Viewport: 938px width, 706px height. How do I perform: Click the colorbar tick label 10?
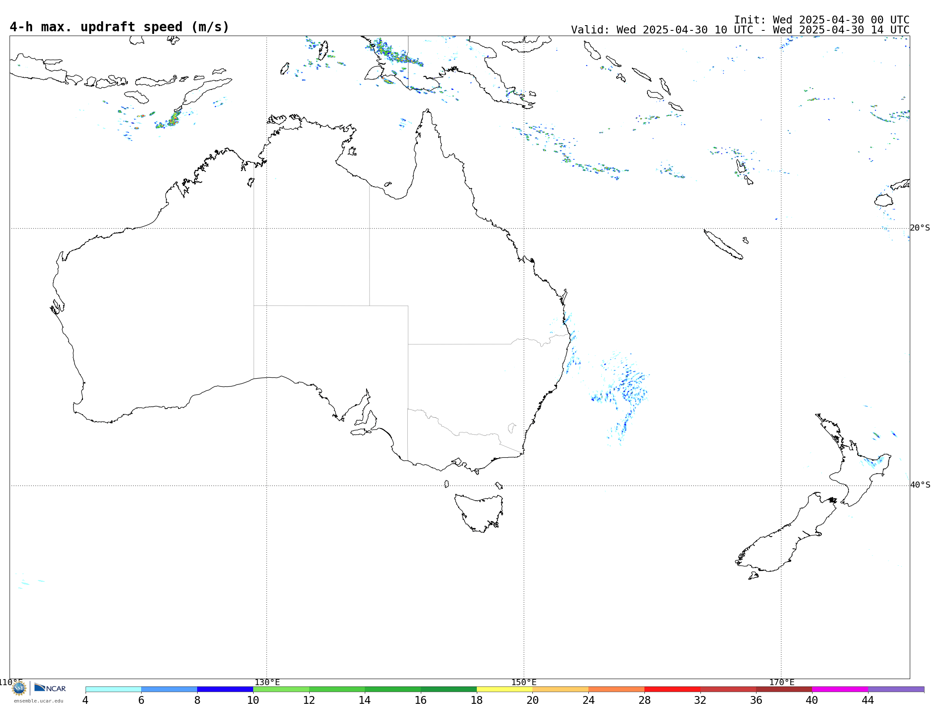coord(253,700)
